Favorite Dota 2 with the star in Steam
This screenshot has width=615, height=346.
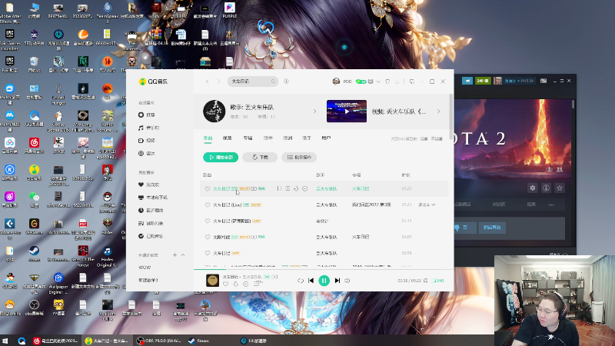[x=560, y=188]
